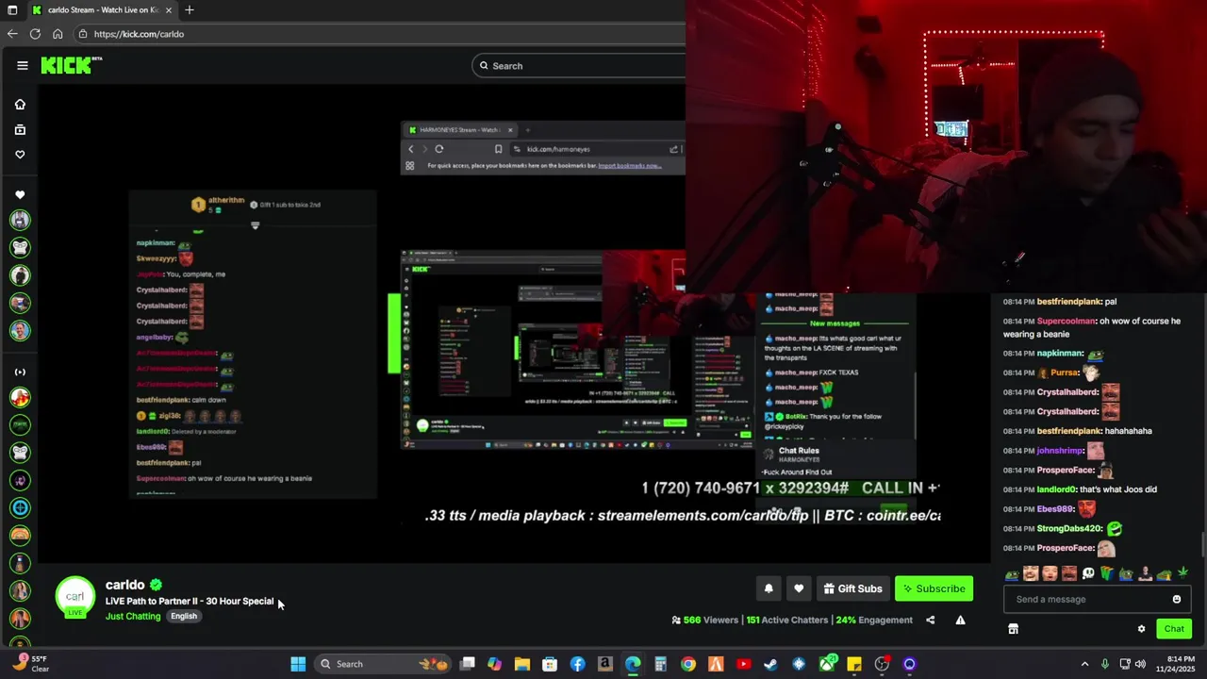Share the stream via share icon

[931, 620]
